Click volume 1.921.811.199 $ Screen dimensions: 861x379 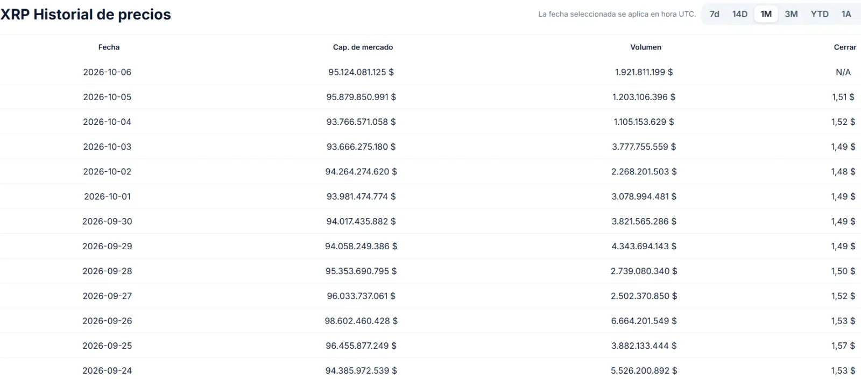(644, 72)
